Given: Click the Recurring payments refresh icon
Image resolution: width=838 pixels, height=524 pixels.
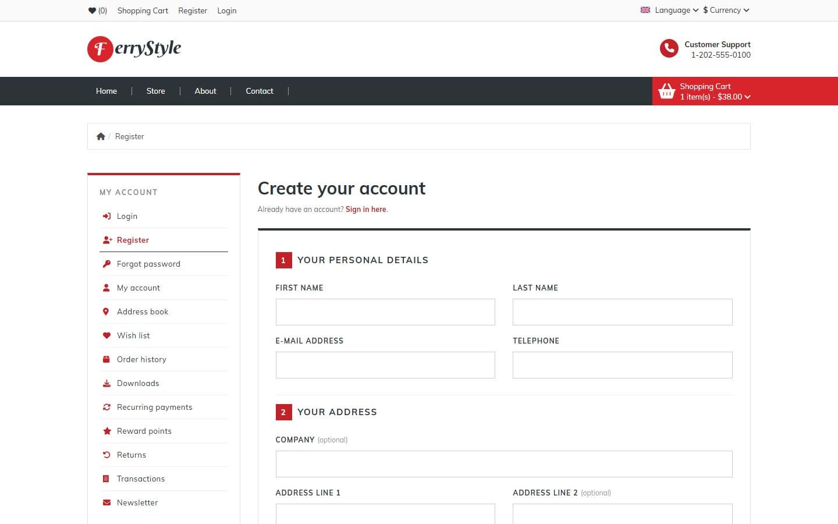Looking at the screenshot, I should click(x=106, y=407).
